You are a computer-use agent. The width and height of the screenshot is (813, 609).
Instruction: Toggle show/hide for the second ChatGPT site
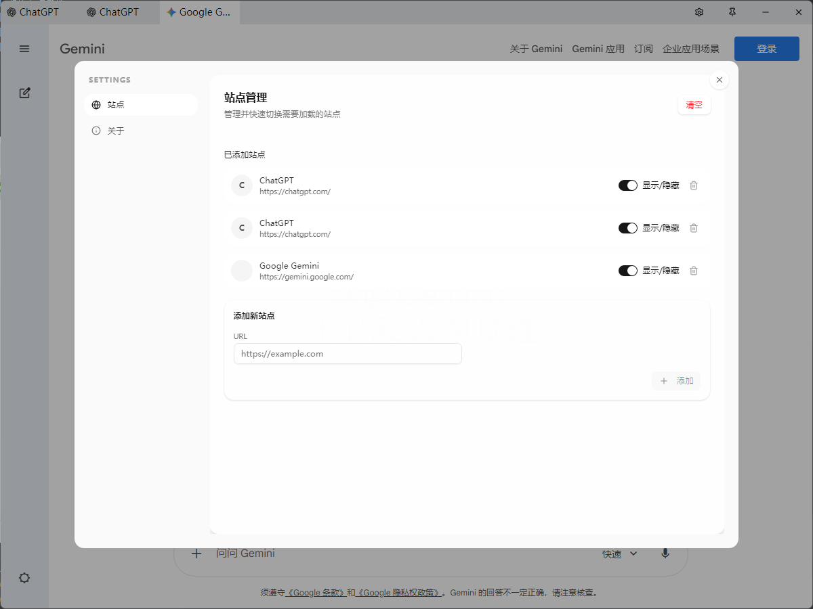coord(628,228)
